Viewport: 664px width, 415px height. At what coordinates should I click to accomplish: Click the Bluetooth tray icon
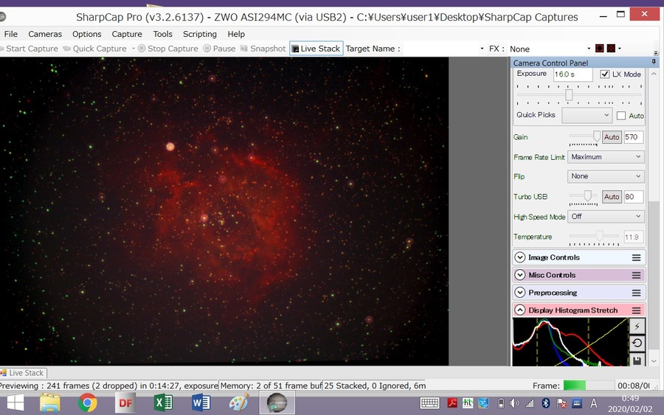(x=545, y=403)
